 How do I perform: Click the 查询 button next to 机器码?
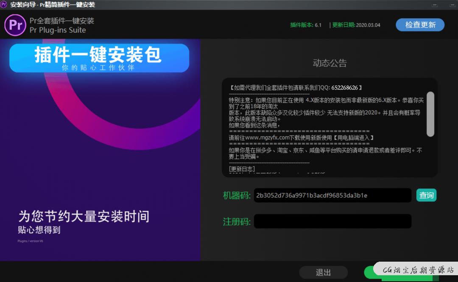tap(426, 195)
